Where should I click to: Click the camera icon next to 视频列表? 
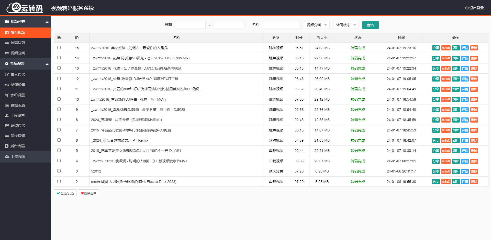(x=7, y=22)
